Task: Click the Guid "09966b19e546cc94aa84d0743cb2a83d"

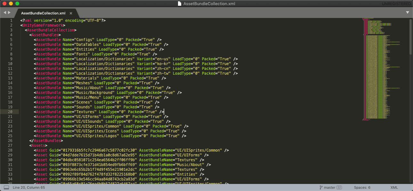Action: pyautogui.click(x=99, y=179)
